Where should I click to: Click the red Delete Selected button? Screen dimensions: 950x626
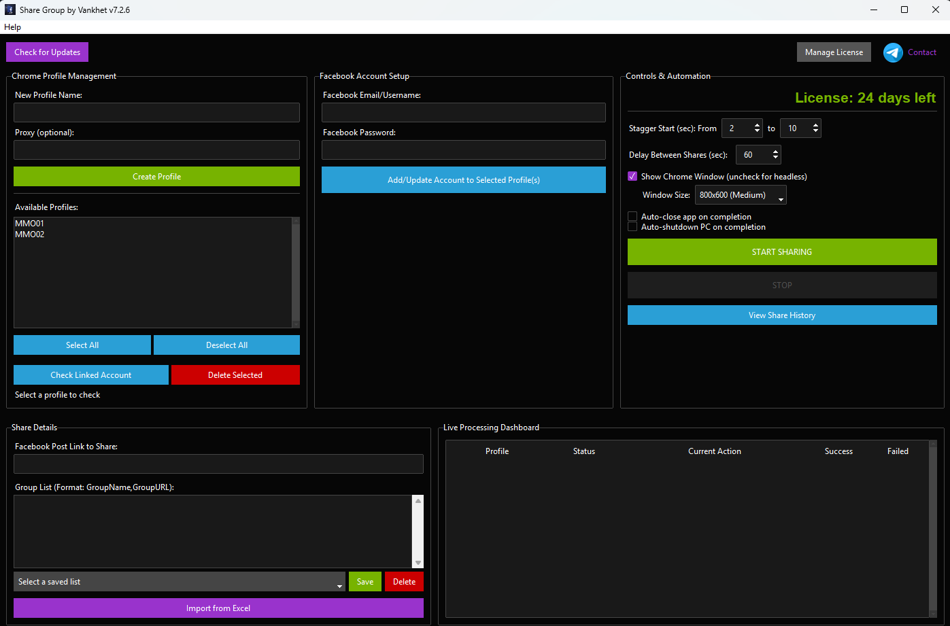pyautogui.click(x=235, y=375)
